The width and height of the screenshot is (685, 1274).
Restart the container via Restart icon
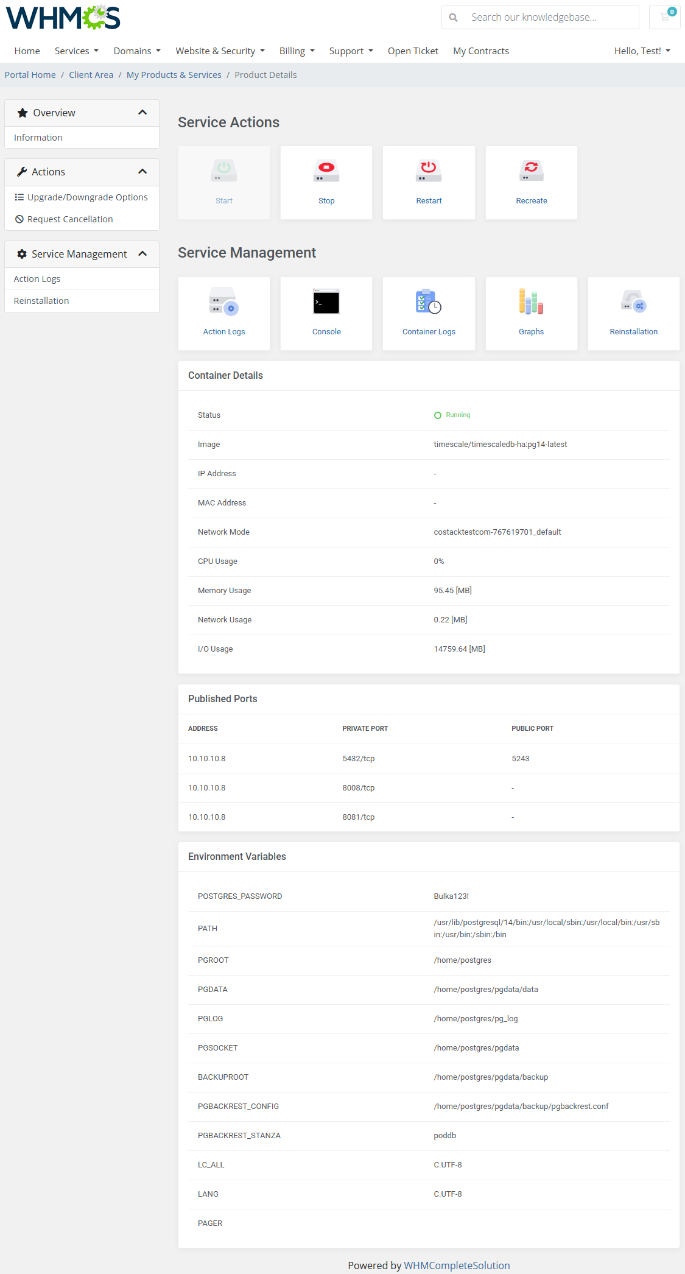tap(429, 171)
